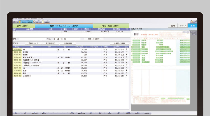Click the 科目設定 toolbar icon

(45, 21)
